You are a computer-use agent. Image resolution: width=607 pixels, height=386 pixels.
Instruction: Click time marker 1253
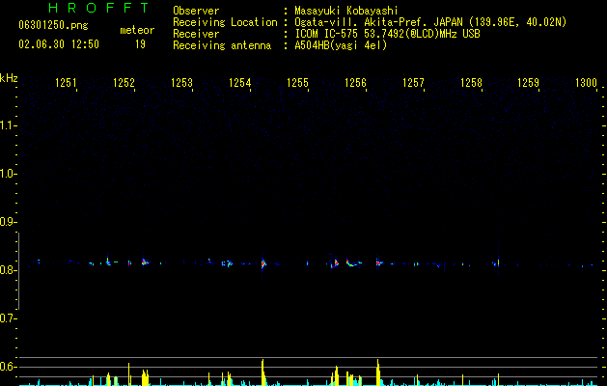click(x=181, y=83)
